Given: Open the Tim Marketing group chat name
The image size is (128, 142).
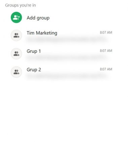Looking at the screenshot, I should point(42,33).
